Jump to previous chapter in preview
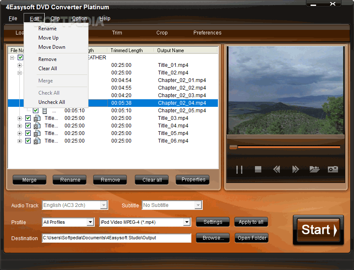This screenshot has height=270, width=354. 276,169
